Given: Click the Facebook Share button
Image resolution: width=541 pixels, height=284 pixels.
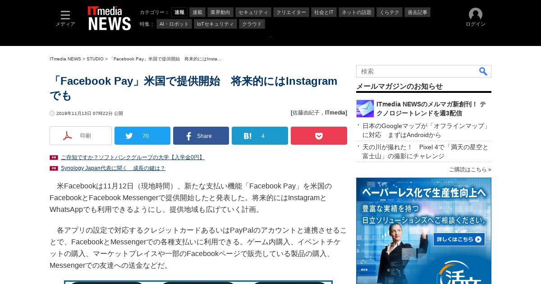Looking at the screenshot, I should point(201,136).
